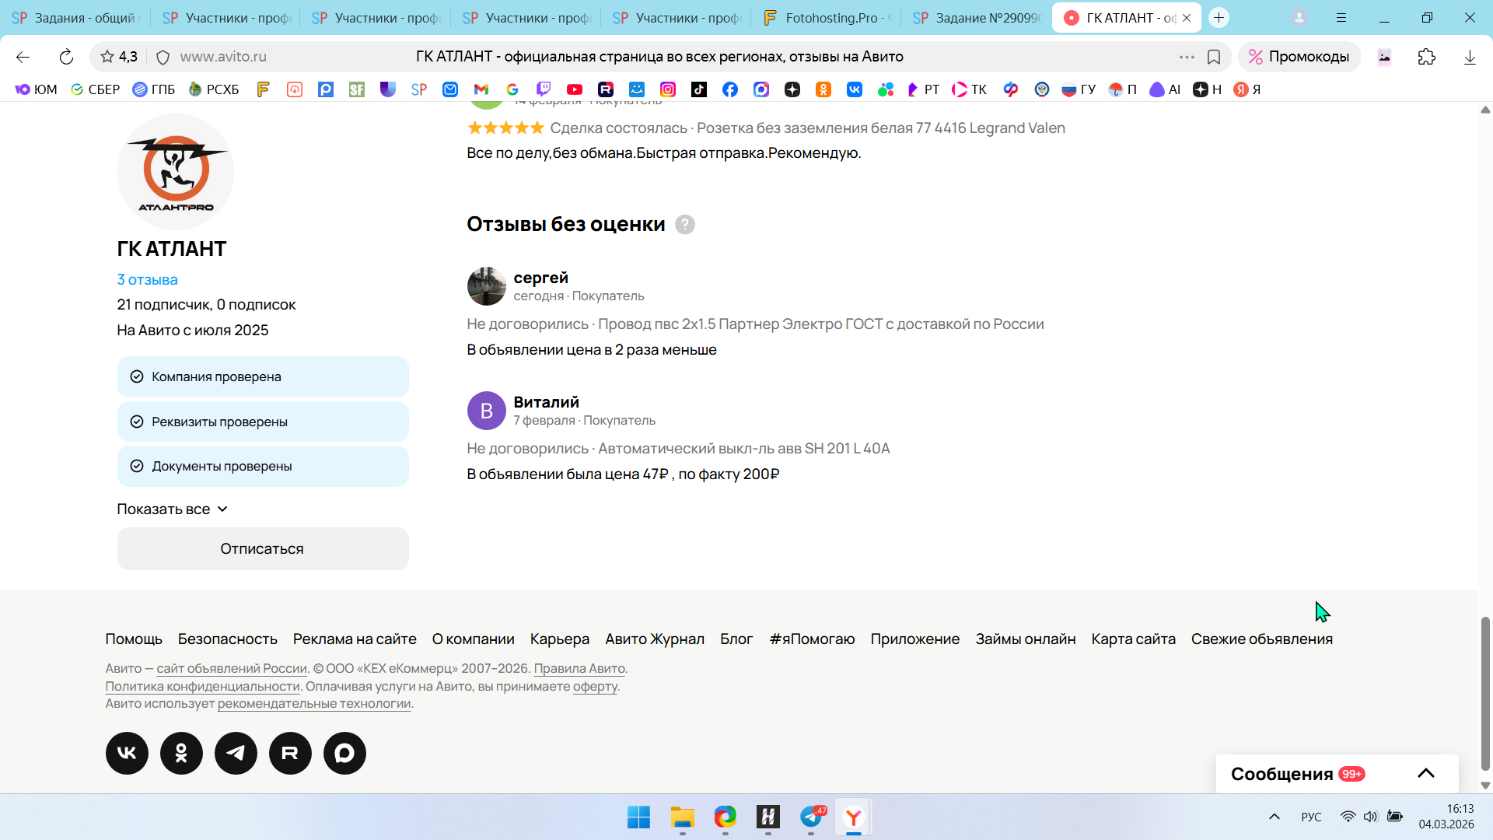The width and height of the screenshot is (1493, 840).
Task: Expand the Сообщения chat panel chevron
Action: [1425, 773]
